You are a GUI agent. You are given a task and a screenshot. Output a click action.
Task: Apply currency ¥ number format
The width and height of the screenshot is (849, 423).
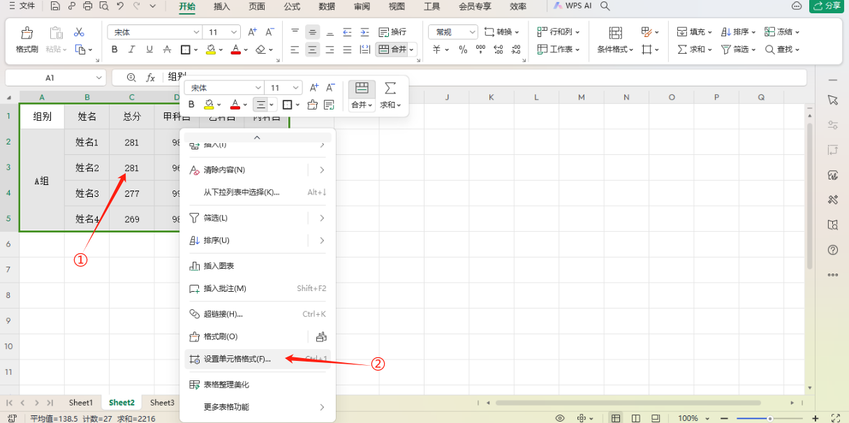(436, 50)
